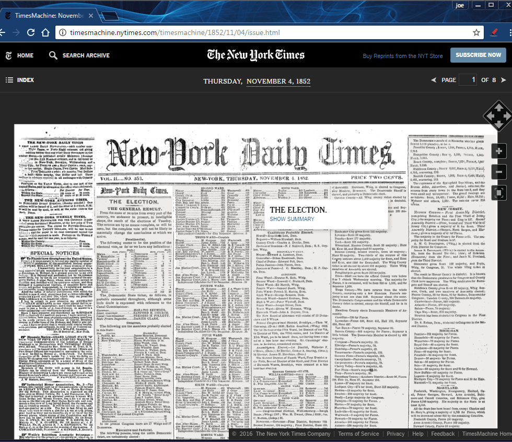This screenshot has height=442, width=512.
Task: Click the page number input field
Action: click(x=468, y=80)
